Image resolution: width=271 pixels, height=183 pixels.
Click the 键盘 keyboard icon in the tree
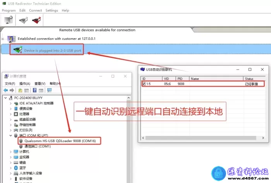point(16,162)
